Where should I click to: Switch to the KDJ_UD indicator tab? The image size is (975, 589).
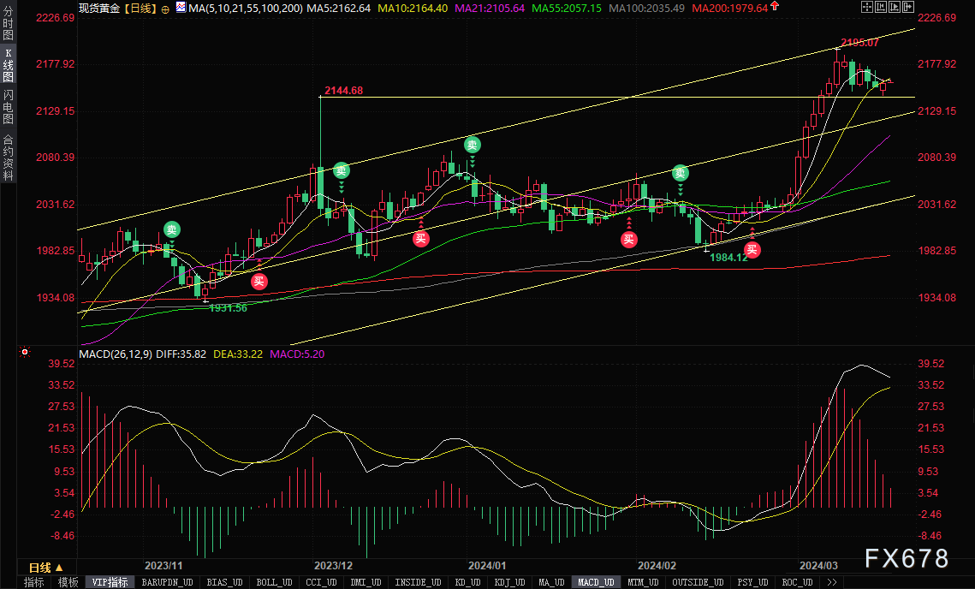pos(510,582)
